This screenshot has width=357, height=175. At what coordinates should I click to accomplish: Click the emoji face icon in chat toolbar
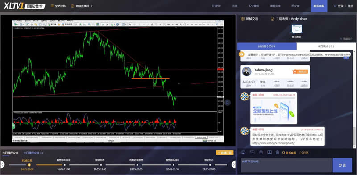pos(243,152)
